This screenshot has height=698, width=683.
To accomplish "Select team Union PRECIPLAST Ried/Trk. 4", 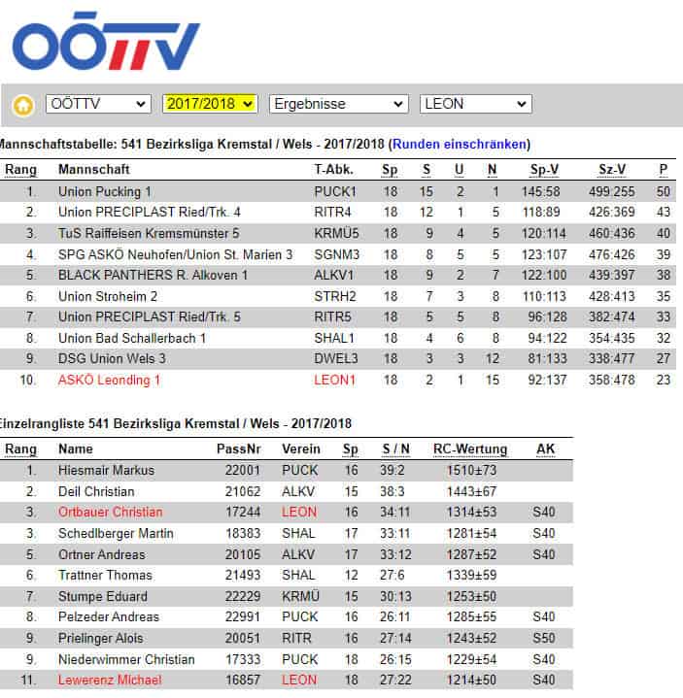I will (x=150, y=212).
